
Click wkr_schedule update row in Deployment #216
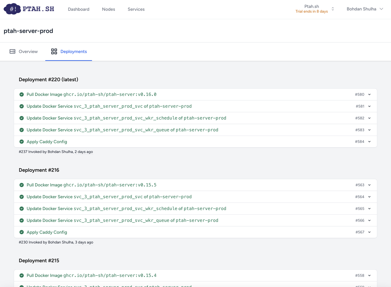(x=195, y=209)
